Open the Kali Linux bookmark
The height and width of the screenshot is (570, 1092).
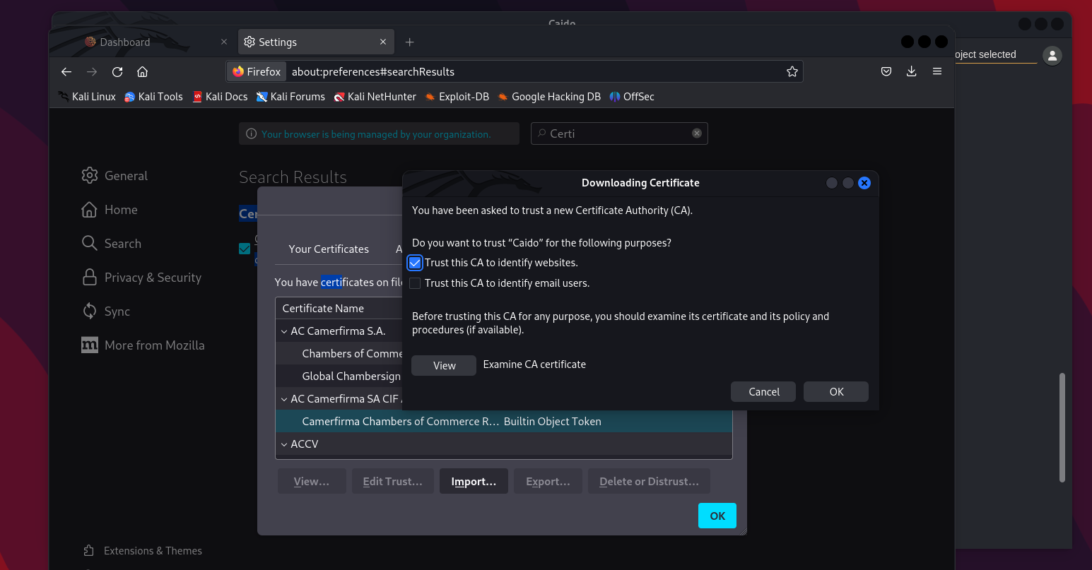[87, 97]
